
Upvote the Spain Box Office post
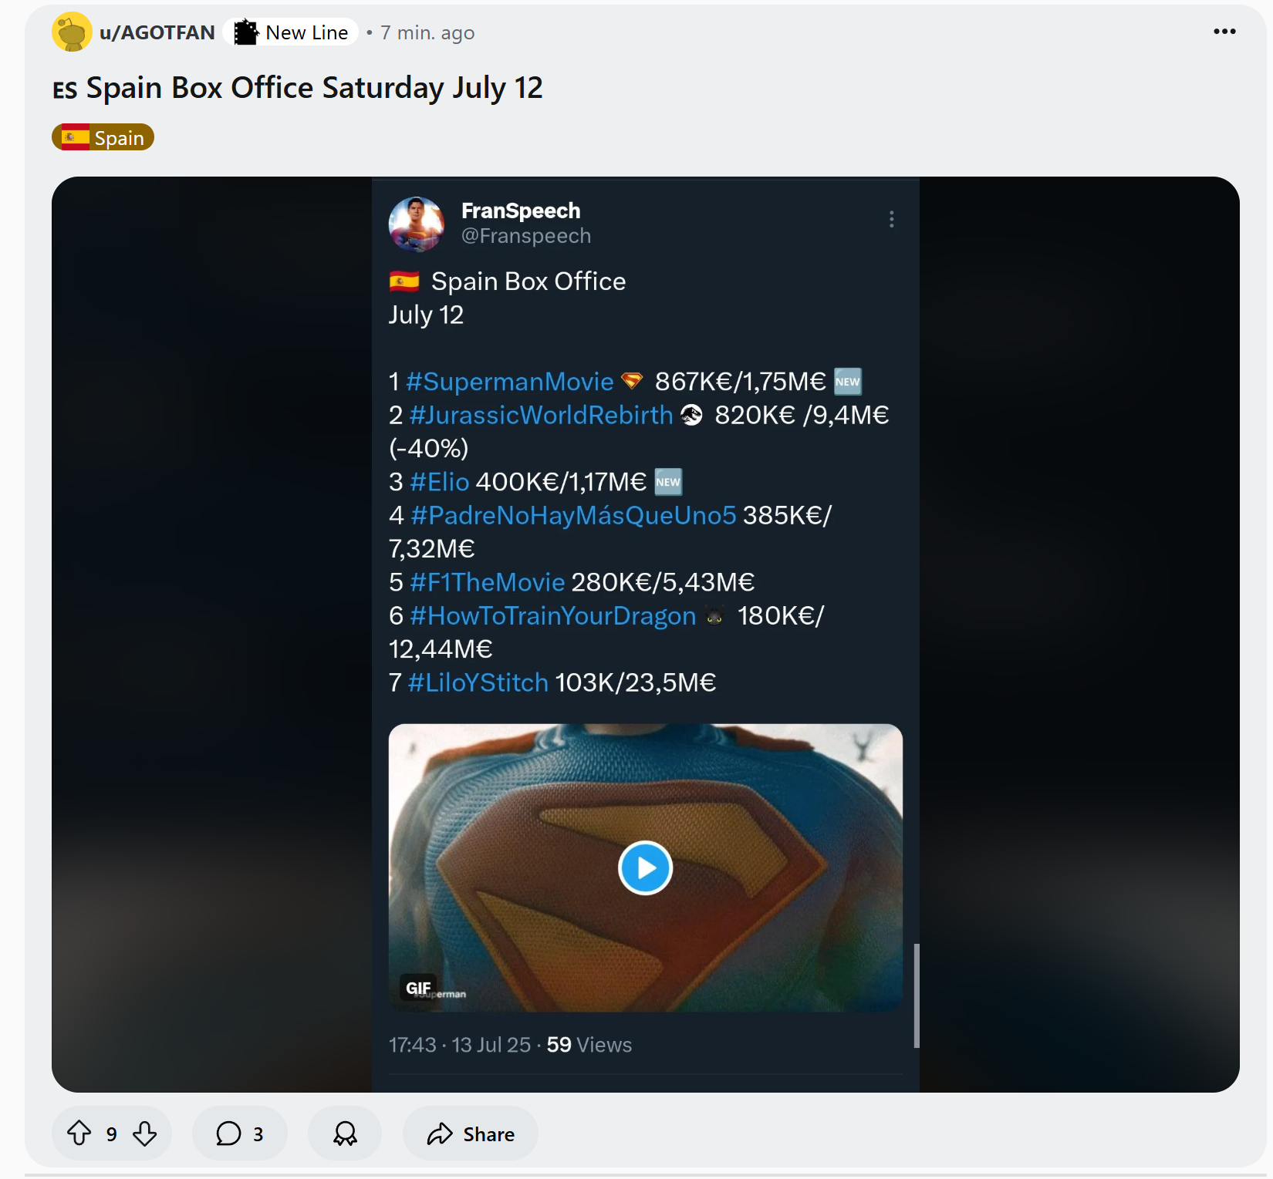coord(79,1134)
